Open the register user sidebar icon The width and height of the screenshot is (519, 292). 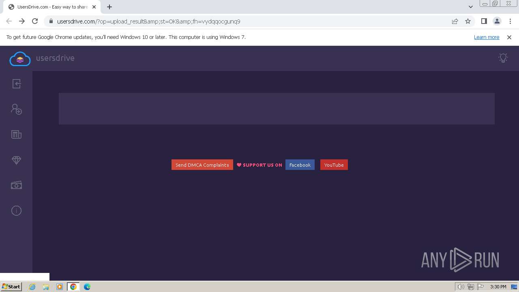[x=16, y=109]
